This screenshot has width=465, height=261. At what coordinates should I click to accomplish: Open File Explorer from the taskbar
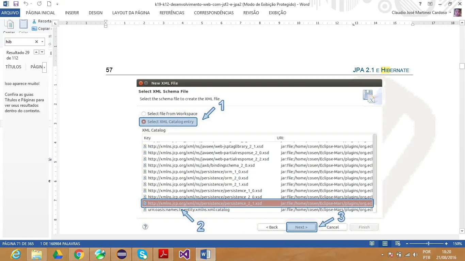click(37, 254)
